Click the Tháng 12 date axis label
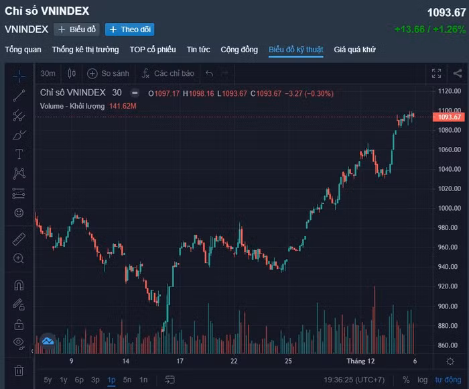Viewport: 469px width, 389px height. coord(360,361)
